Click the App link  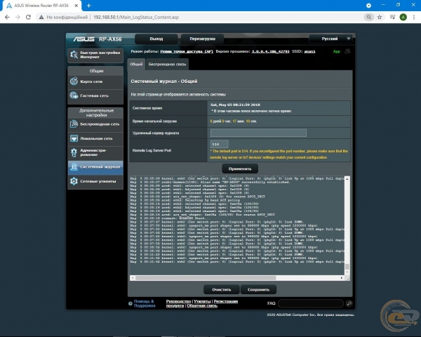tap(336, 51)
